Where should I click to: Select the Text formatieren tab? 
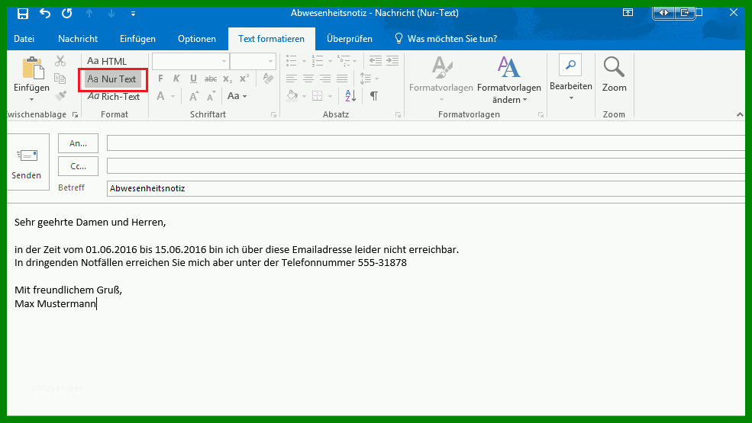272,39
